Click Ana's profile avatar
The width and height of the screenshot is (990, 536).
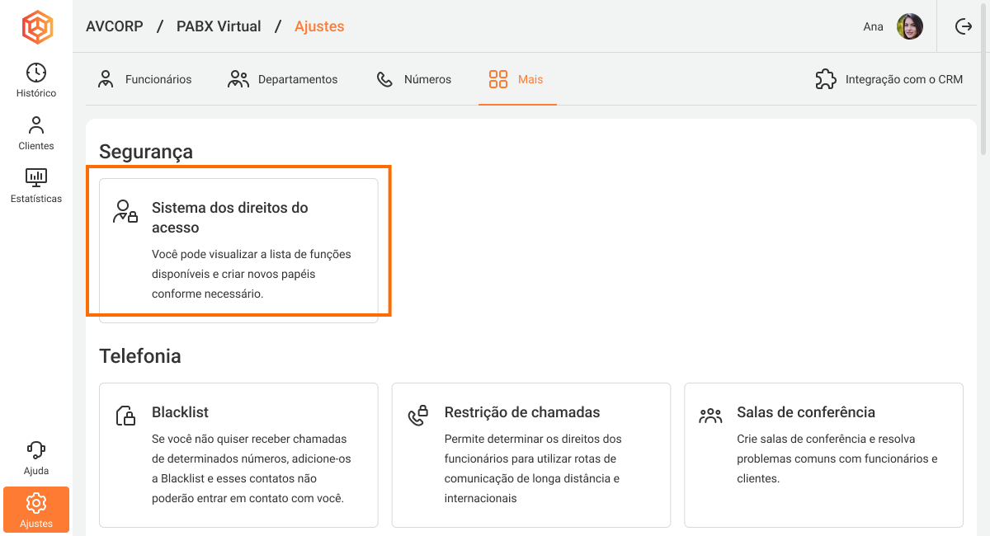click(910, 26)
